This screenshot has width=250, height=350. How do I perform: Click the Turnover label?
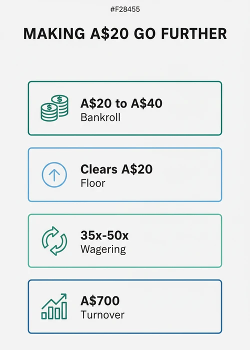102,315
